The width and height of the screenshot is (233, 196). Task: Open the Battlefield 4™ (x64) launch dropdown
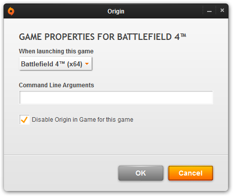point(55,64)
